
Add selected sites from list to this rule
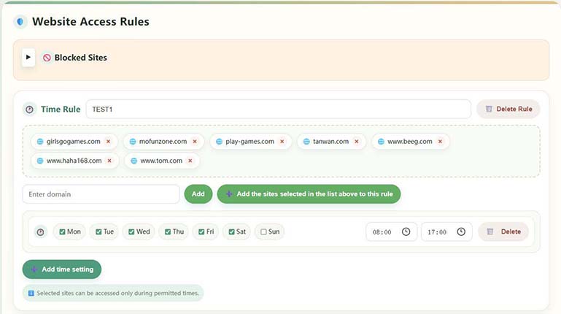click(x=309, y=194)
